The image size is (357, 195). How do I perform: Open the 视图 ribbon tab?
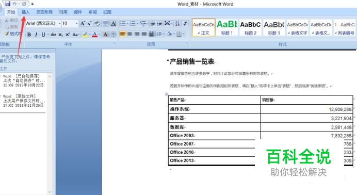[x=107, y=12]
